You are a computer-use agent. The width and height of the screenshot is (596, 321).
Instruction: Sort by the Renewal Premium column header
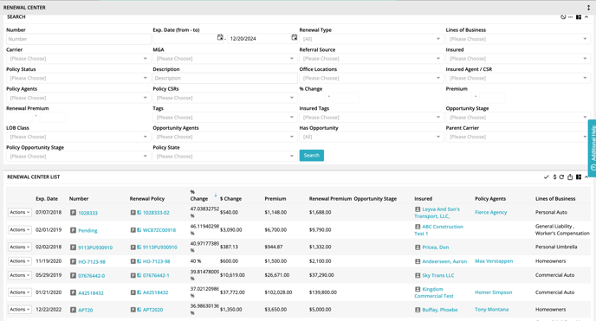tap(330, 199)
